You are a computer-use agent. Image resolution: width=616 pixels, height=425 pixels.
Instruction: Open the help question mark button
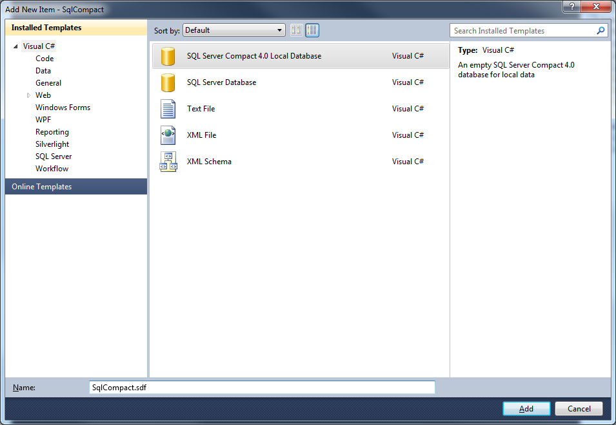click(571, 6)
